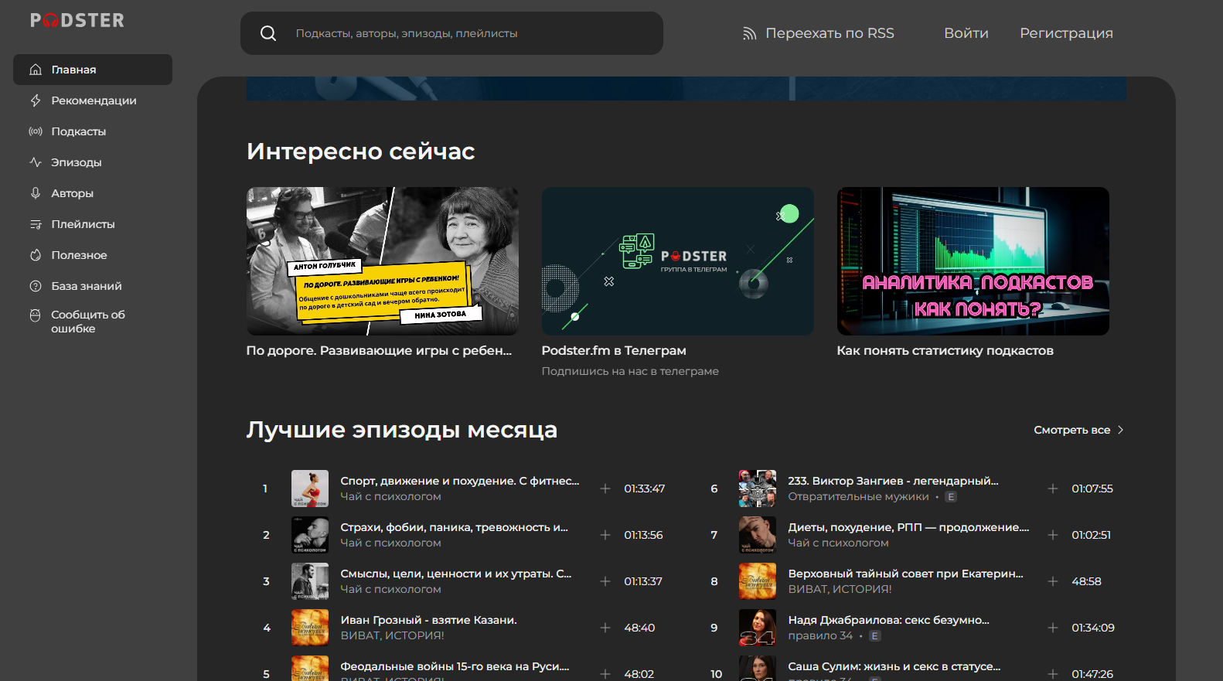Add Виктор Зангиев episode with plus icon
1223x681 pixels.
[1052, 489]
